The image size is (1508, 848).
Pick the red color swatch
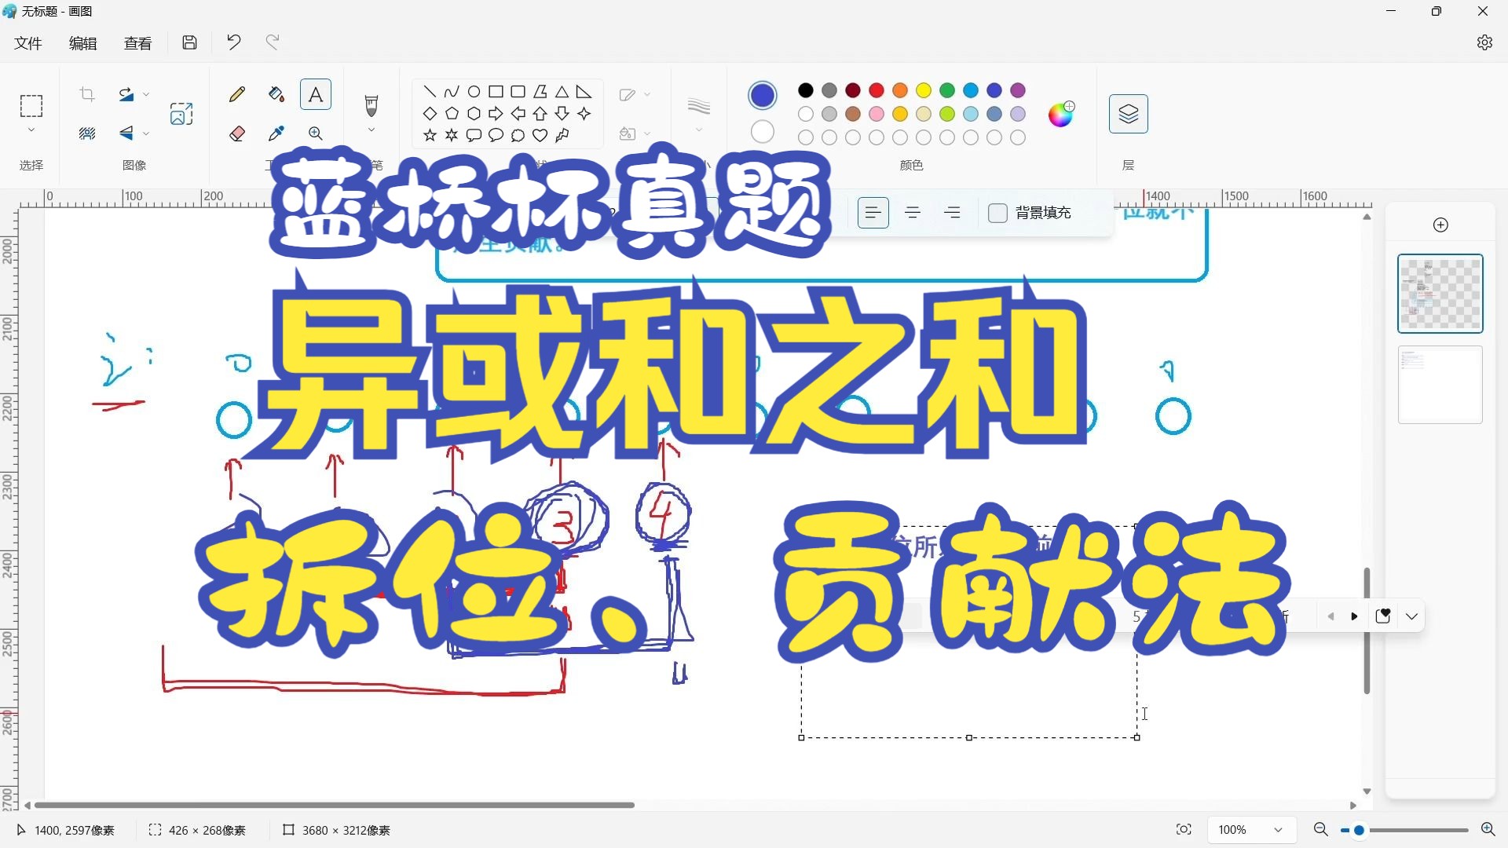[877, 91]
